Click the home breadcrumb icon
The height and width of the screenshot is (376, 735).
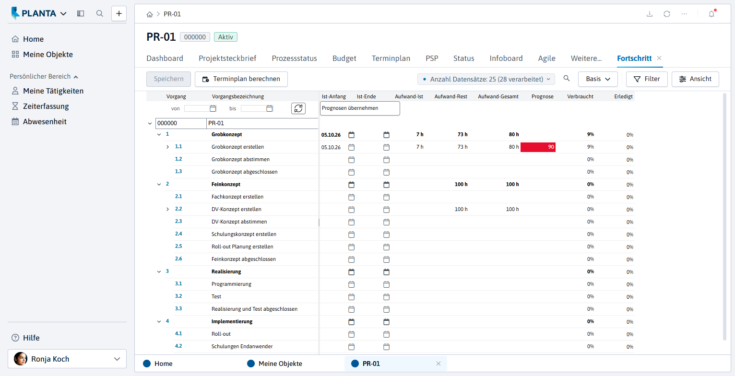(x=150, y=14)
